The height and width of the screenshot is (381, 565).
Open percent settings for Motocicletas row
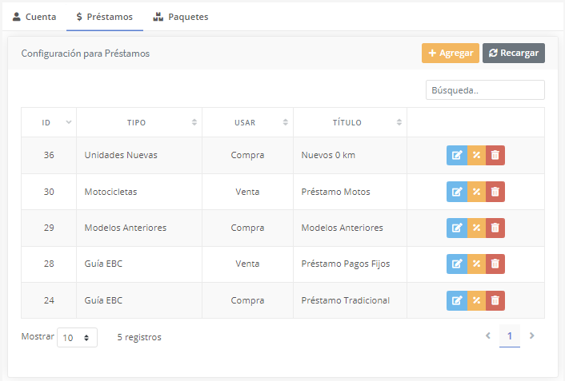click(476, 192)
